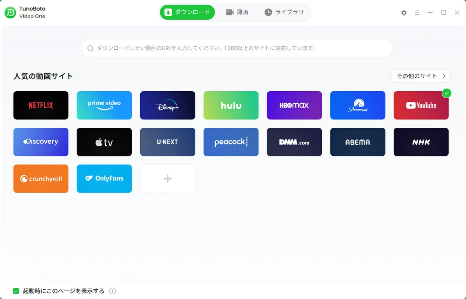
Task: Choose the U-NEXT tile
Action: [168, 142]
